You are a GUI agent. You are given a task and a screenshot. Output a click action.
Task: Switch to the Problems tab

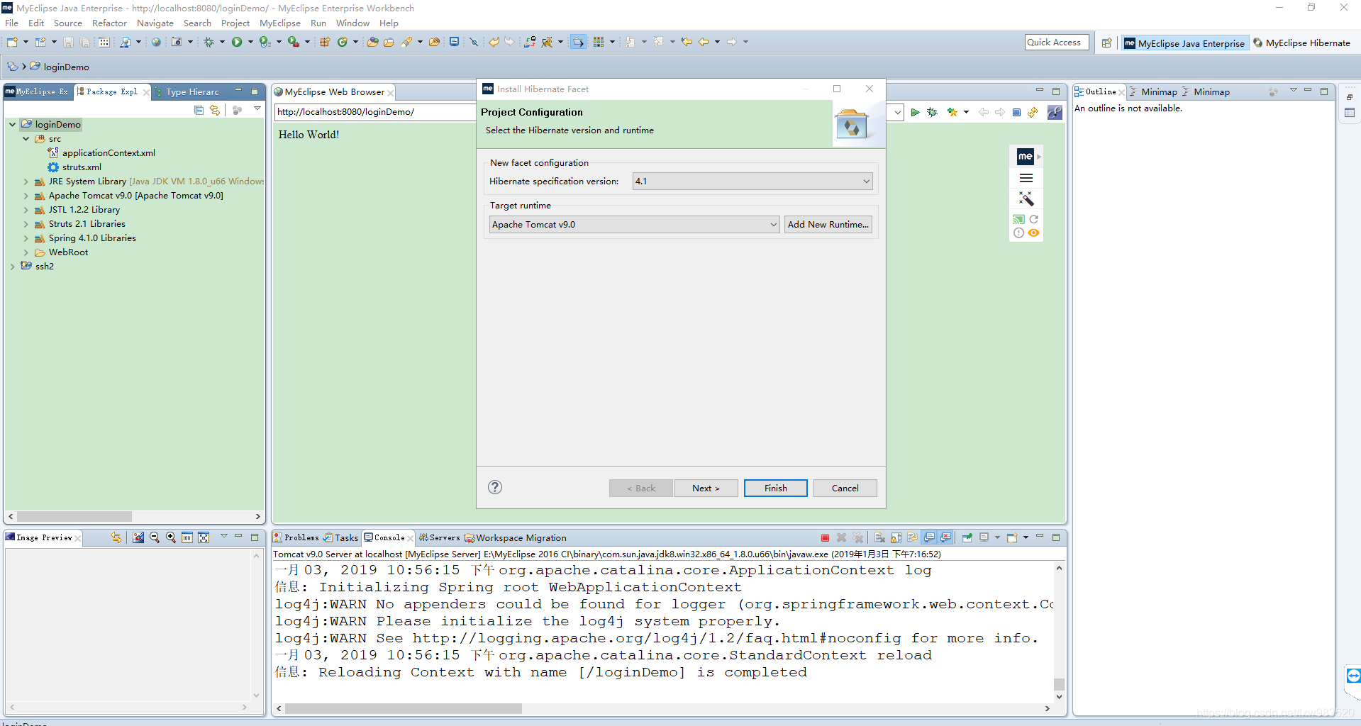[296, 537]
